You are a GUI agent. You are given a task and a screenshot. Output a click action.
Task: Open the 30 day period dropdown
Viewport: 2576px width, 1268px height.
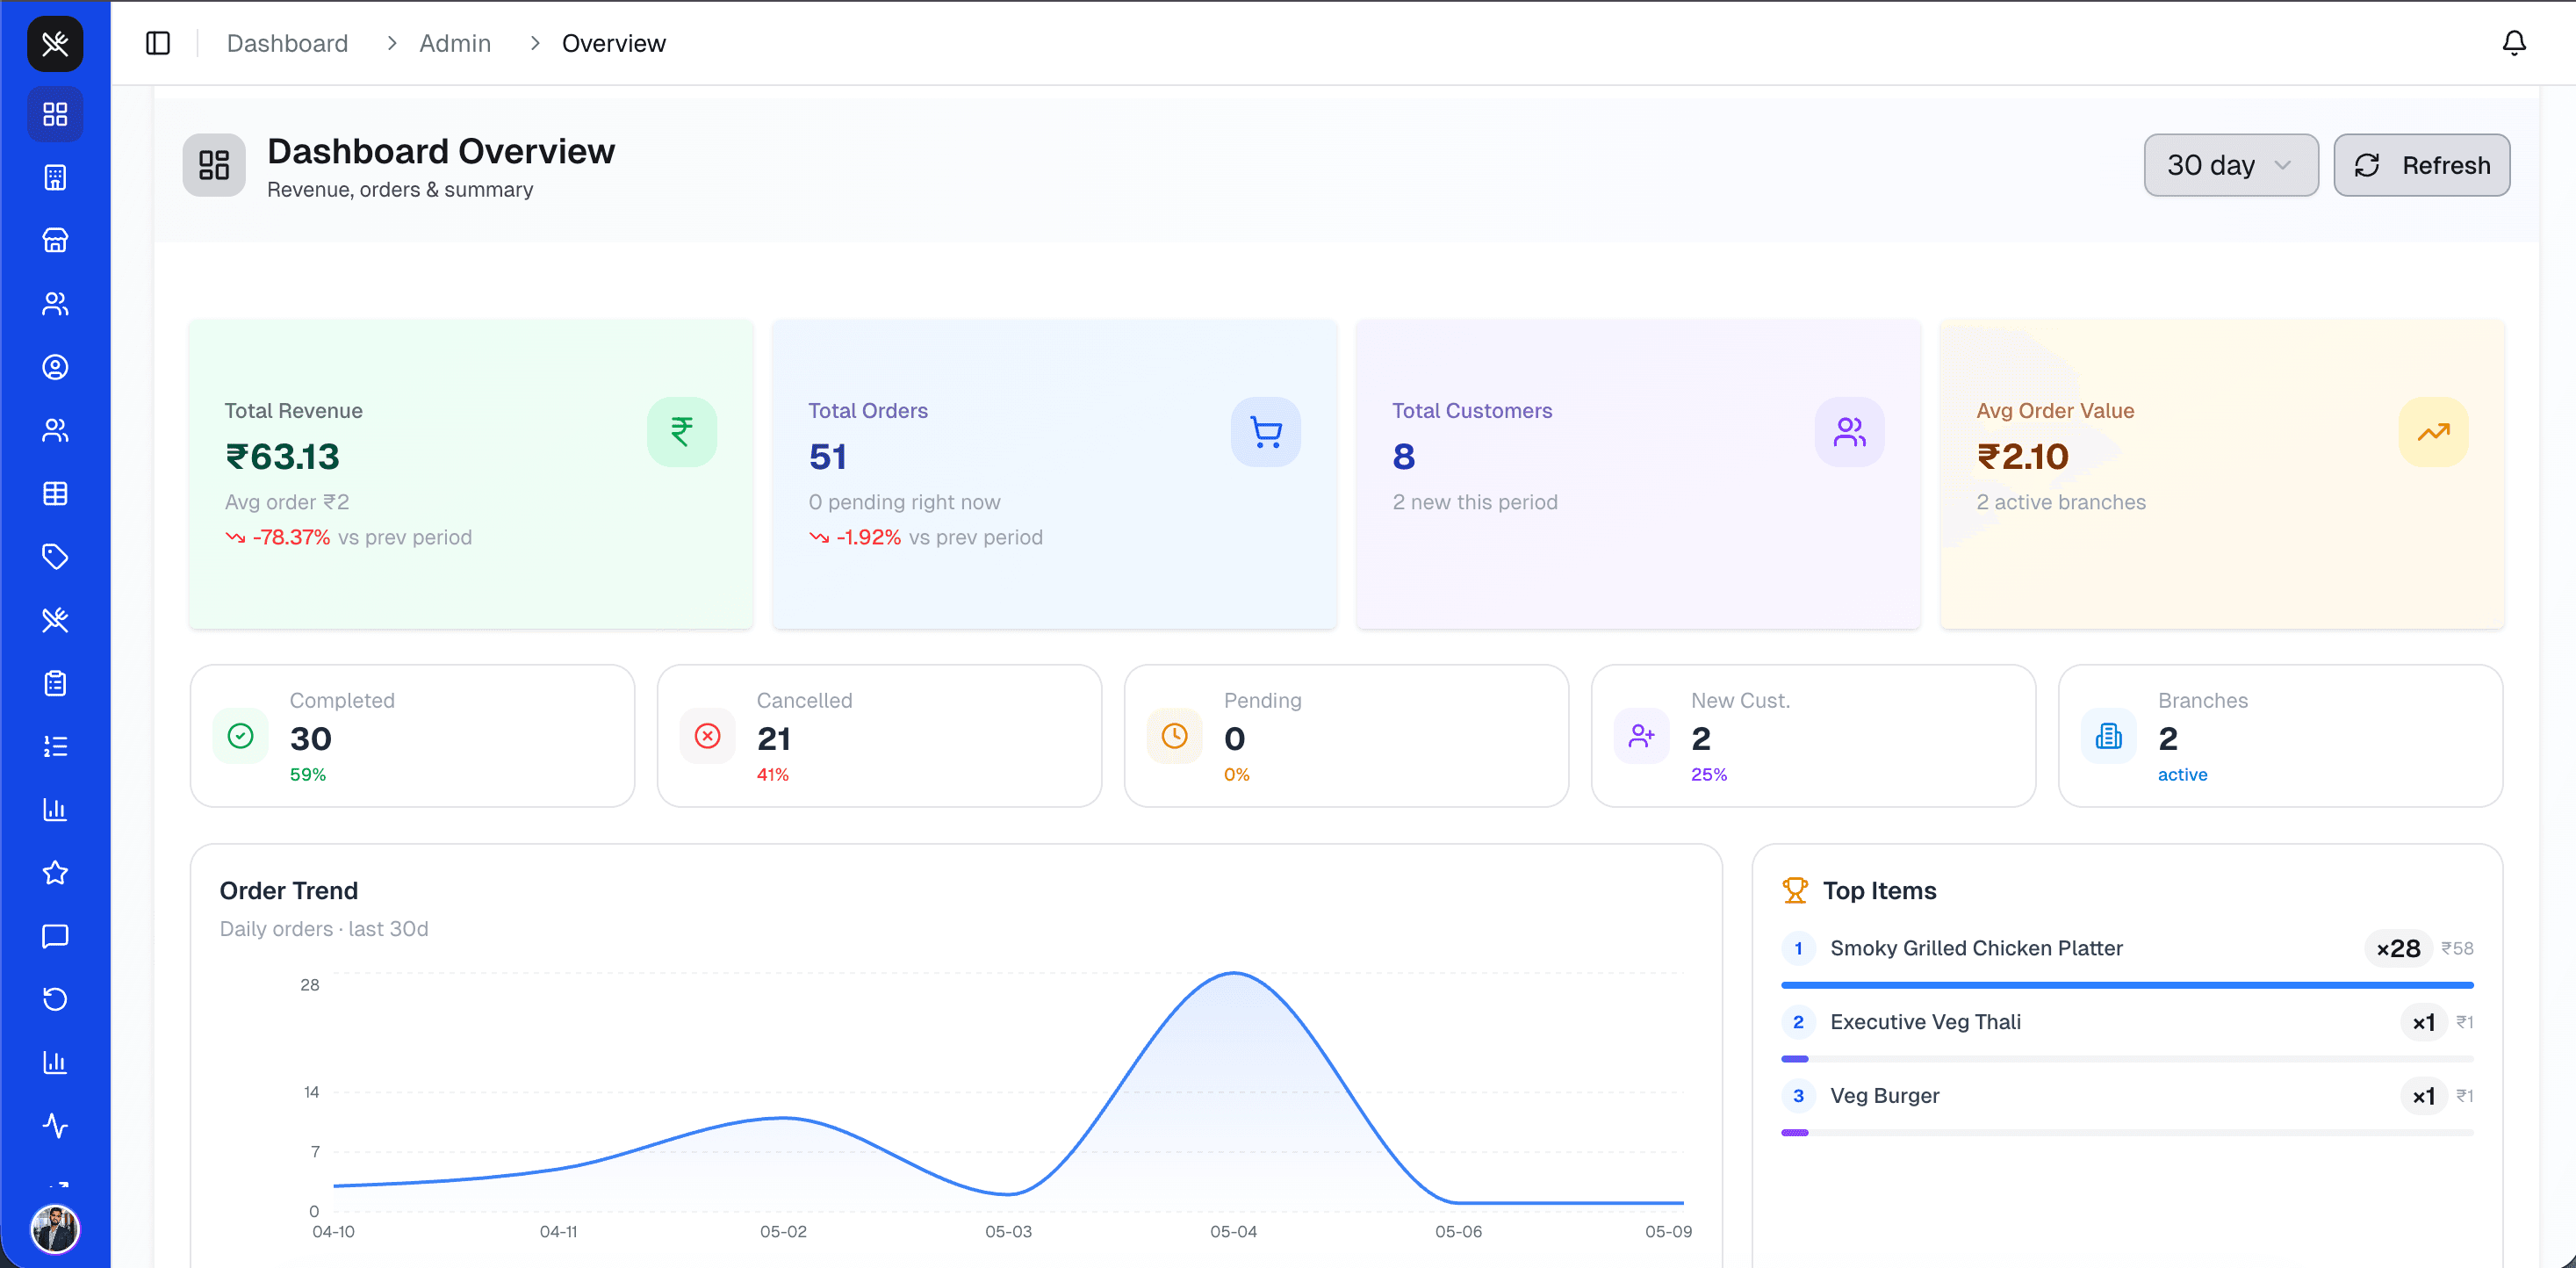click(x=2231, y=165)
